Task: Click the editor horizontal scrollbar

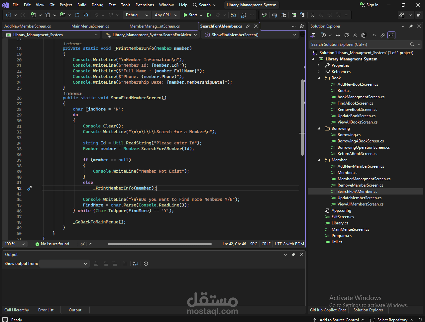Action: coord(159,244)
